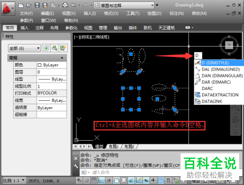
Task: Select DARC in the suggestion list
Action: point(219,89)
